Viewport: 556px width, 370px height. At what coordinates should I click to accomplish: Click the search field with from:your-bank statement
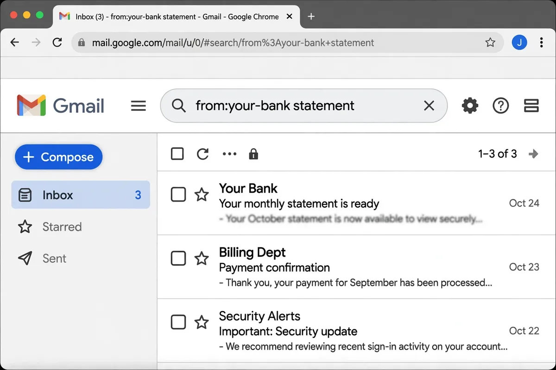(x=303, y=106)
